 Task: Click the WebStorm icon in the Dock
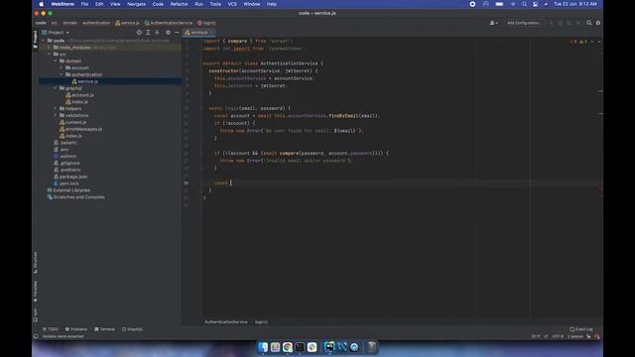pos(329,347)
